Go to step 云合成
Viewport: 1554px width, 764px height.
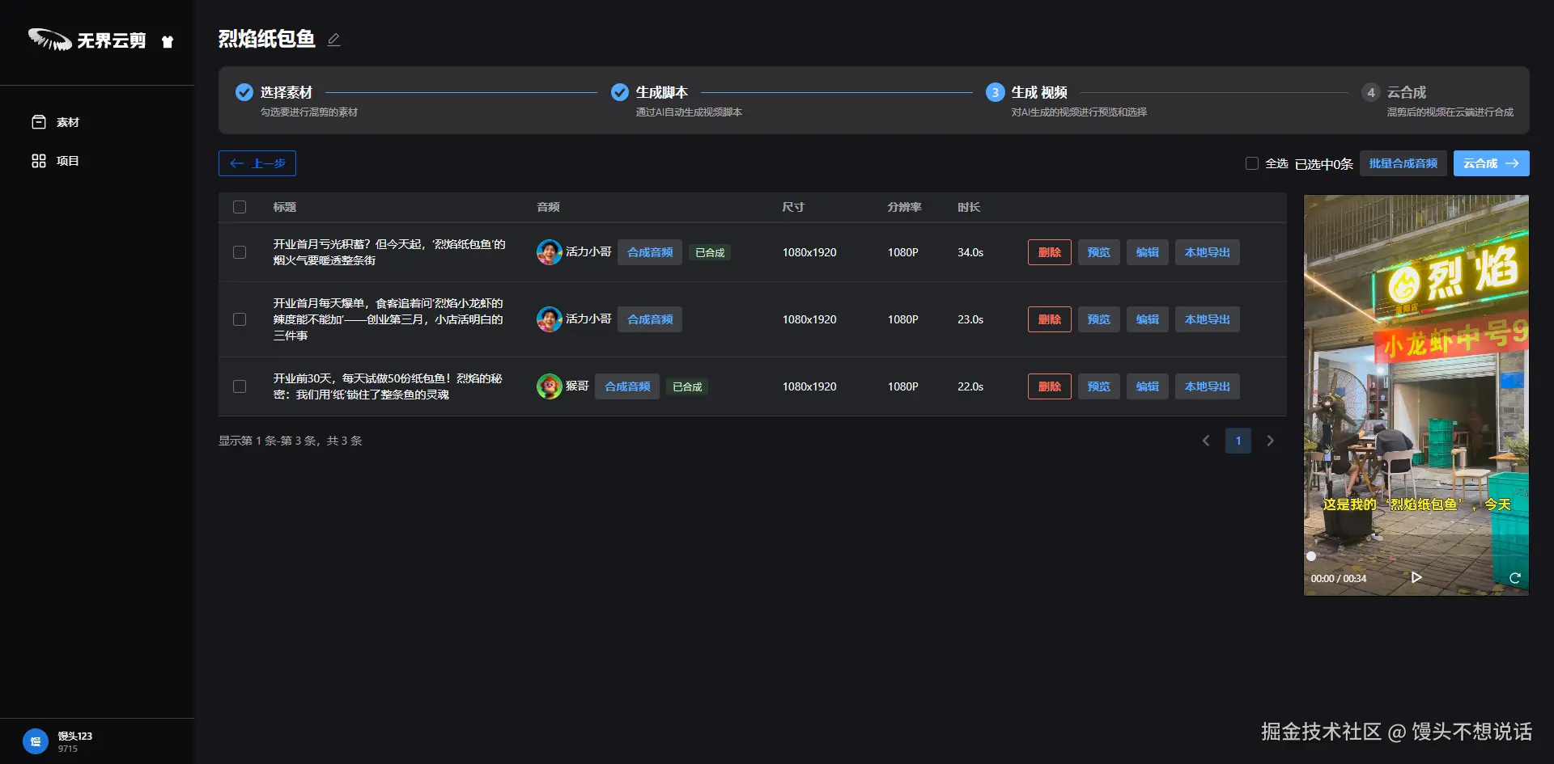point(1407,92)
